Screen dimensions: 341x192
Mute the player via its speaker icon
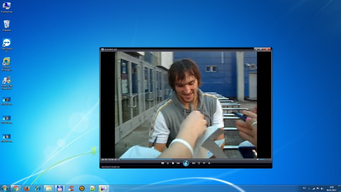coord(258,159)
